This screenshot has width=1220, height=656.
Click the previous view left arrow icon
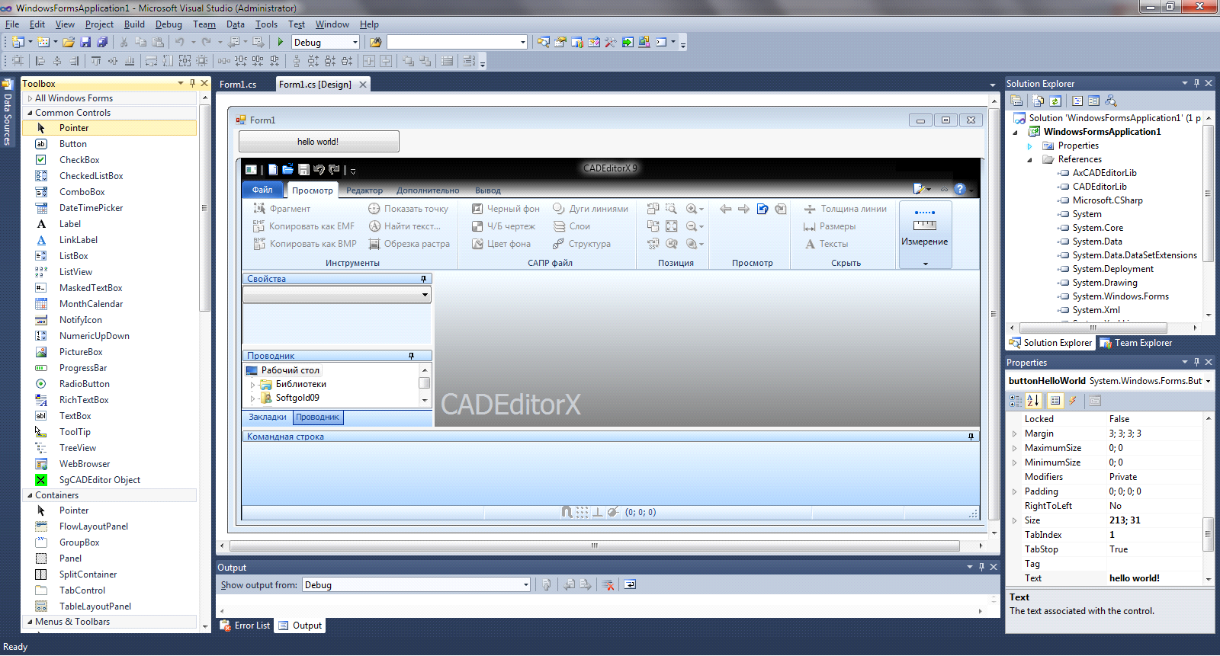[x=725, y=209]
